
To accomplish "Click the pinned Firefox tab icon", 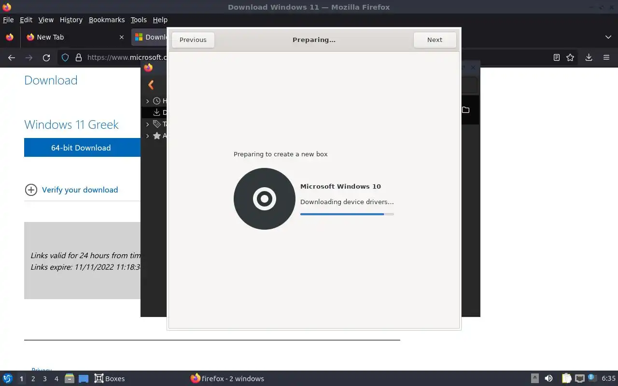I will coord(10,37).
